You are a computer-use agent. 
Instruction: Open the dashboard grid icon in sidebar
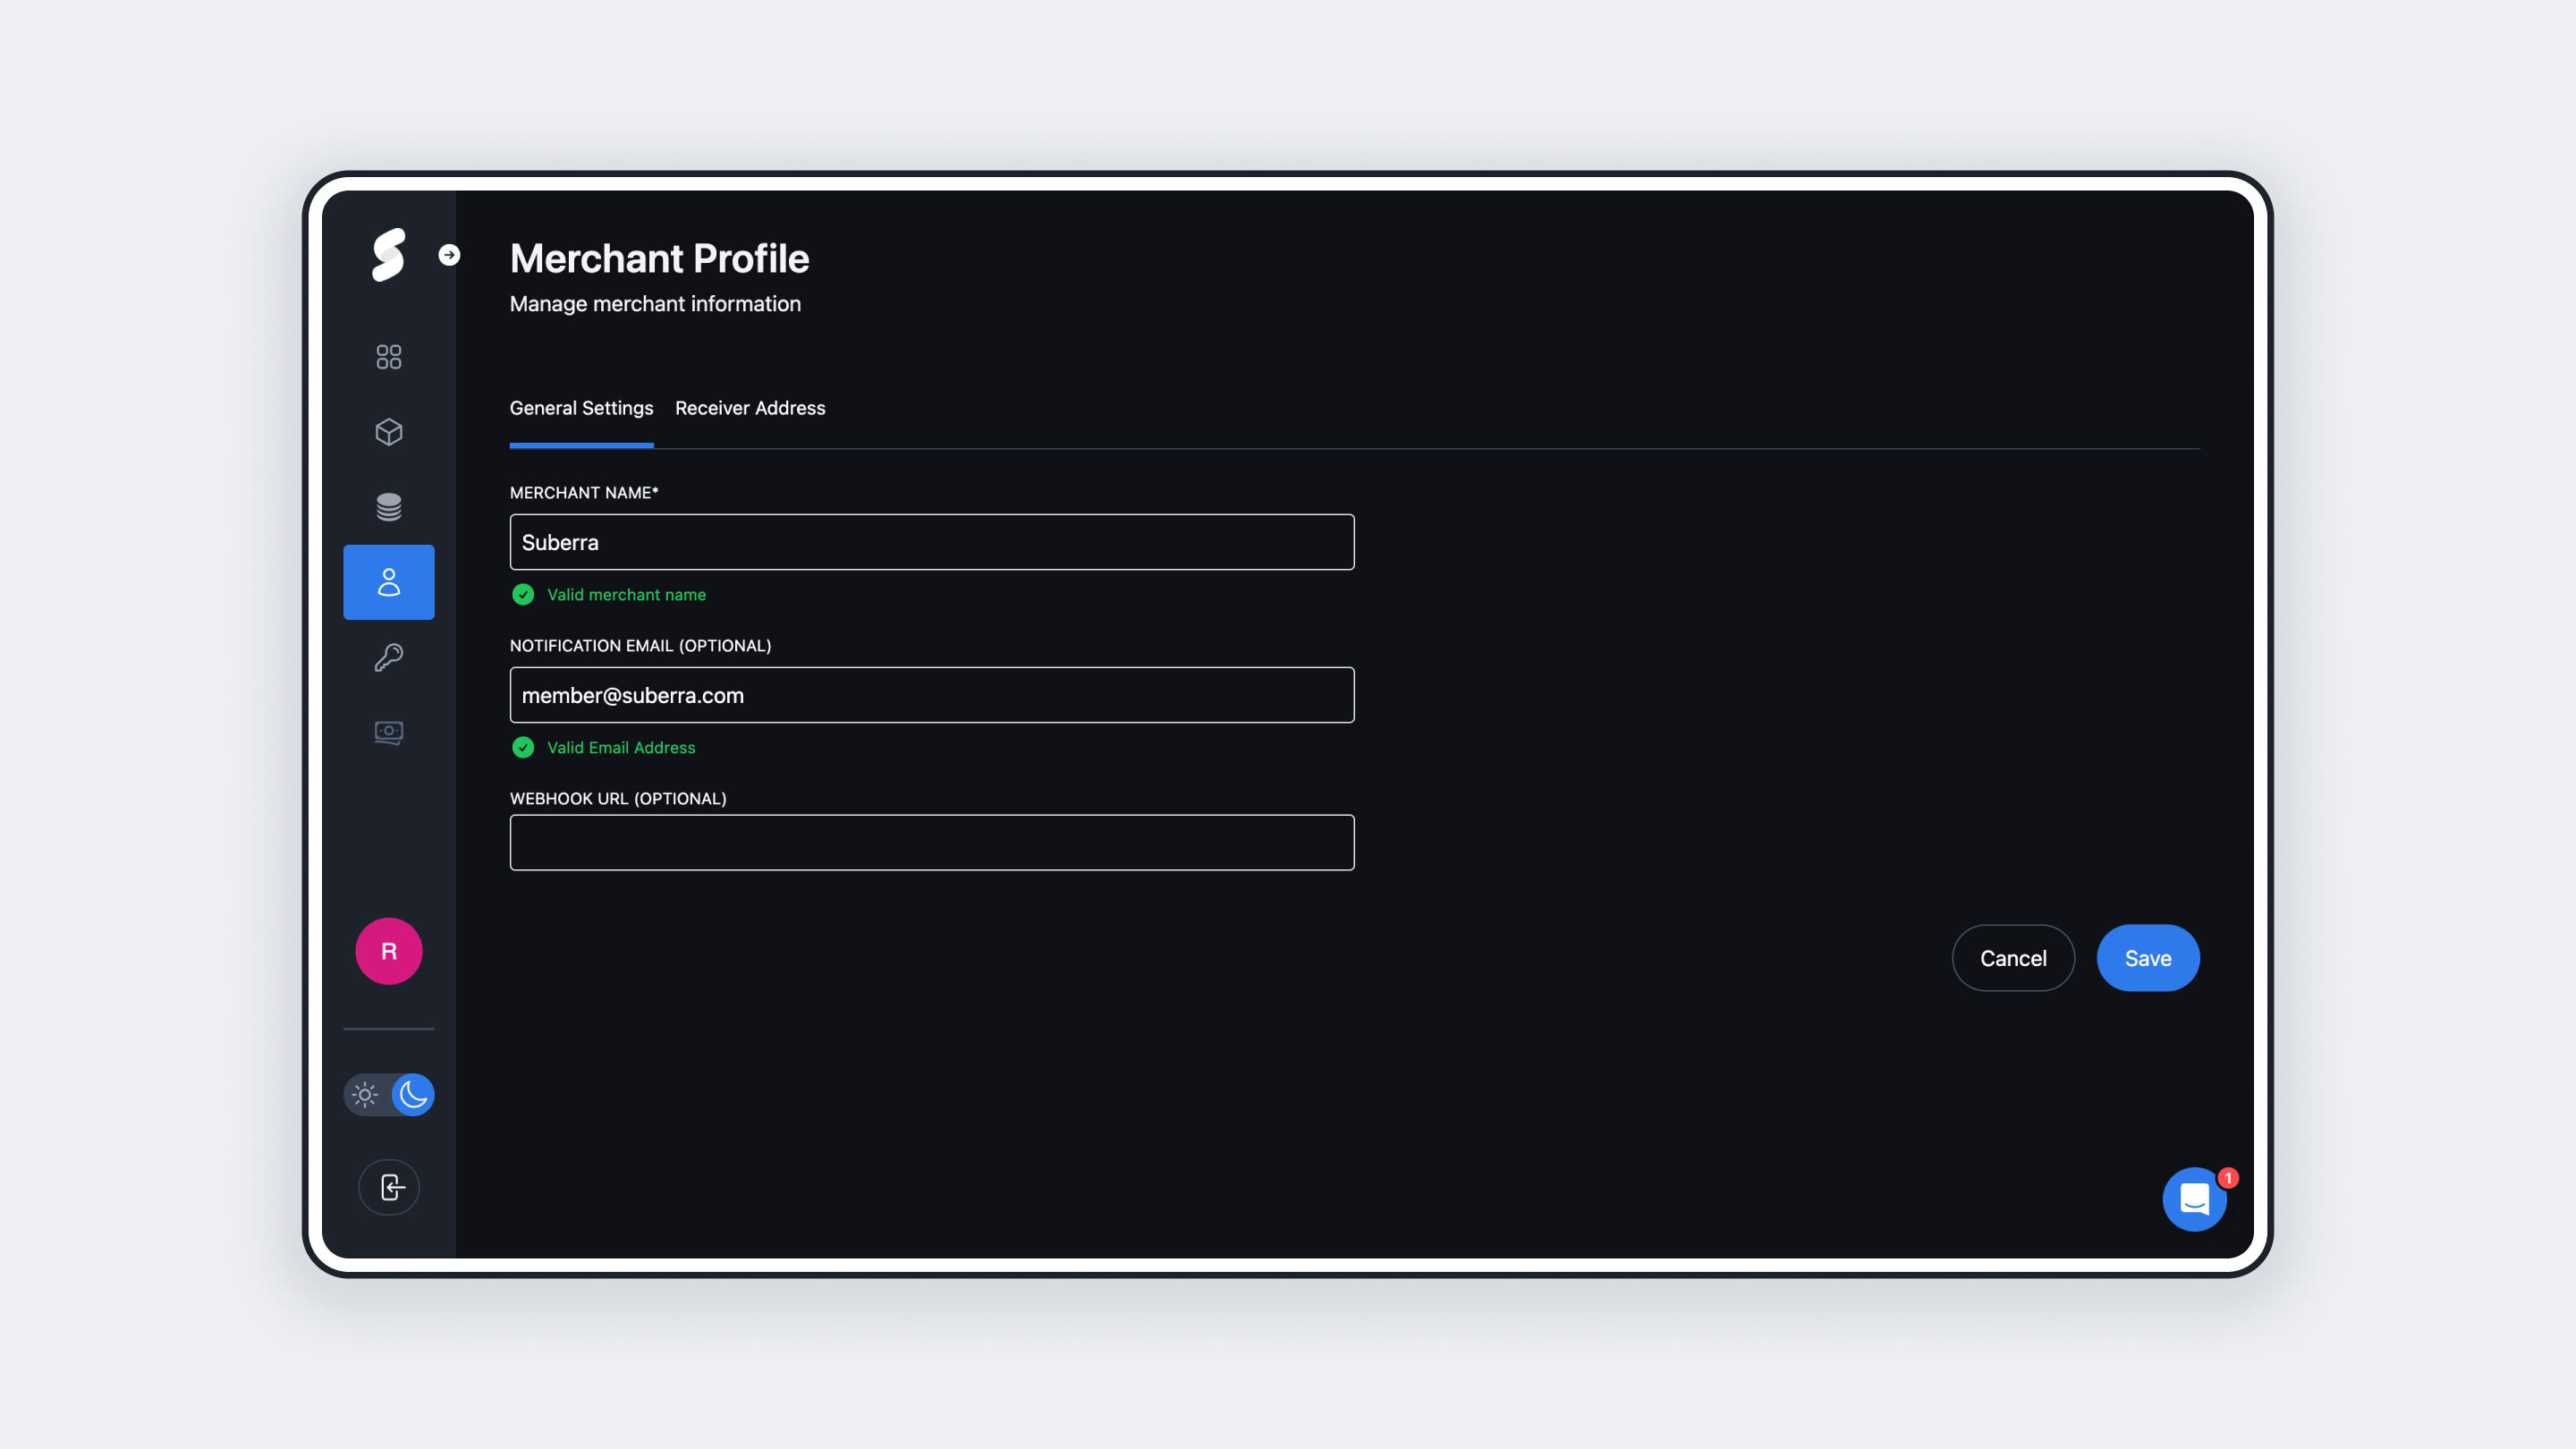[x=388, y=357]
